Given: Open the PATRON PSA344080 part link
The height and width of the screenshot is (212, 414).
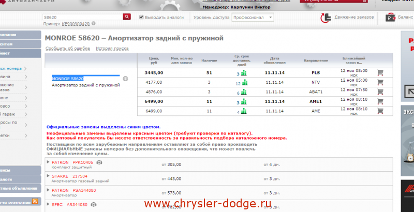Looking at the screenshot, I should point(73,190).
